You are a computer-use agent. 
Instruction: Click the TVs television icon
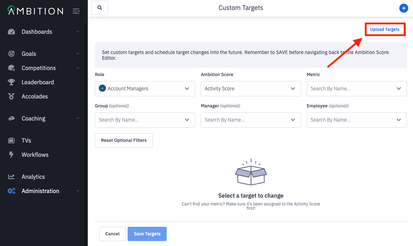(x=11, y=140)
